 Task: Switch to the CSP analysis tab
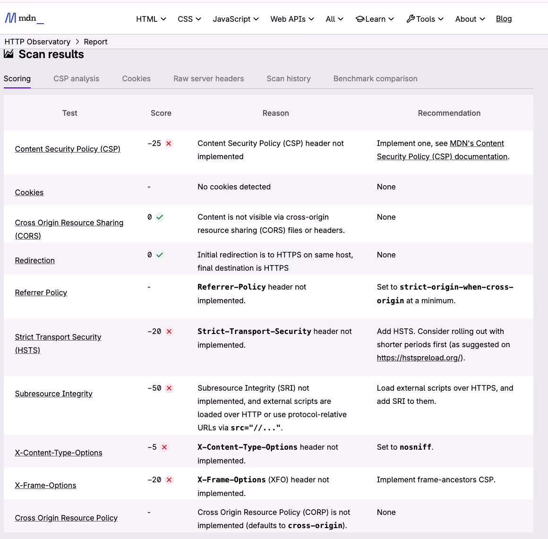pos(77,78)
